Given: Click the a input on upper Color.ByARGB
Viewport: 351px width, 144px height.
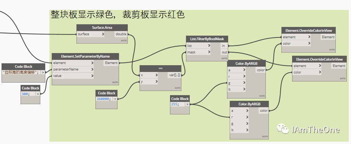Looking at the screenshot, I should (237, 70).
